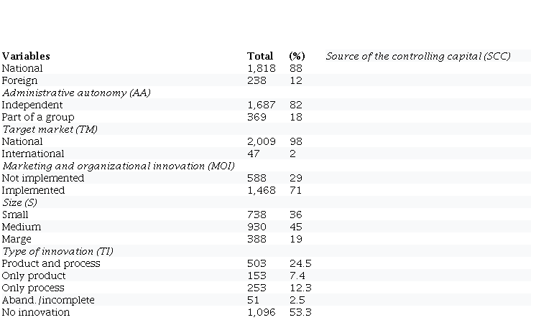Select the 1,468 total for Implemented
This screenshot has height=320, width=536.
262,190
